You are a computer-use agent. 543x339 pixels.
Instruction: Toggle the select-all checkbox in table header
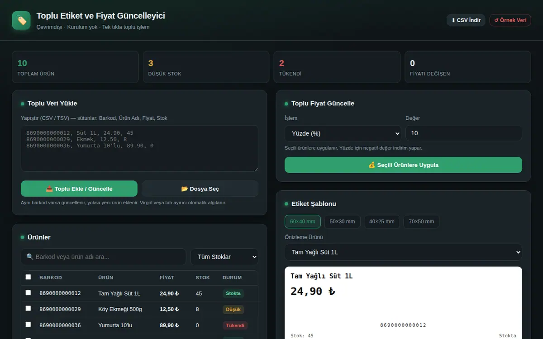pyautogui.click(x=28, y=277)
